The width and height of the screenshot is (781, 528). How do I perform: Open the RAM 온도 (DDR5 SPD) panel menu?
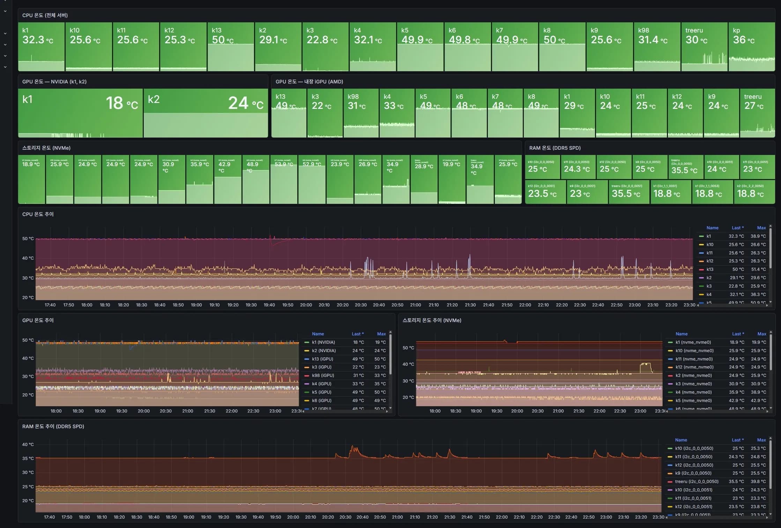pos(555,148)
